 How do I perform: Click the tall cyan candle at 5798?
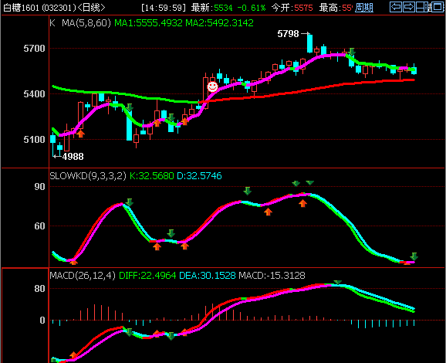click(309, 43)
